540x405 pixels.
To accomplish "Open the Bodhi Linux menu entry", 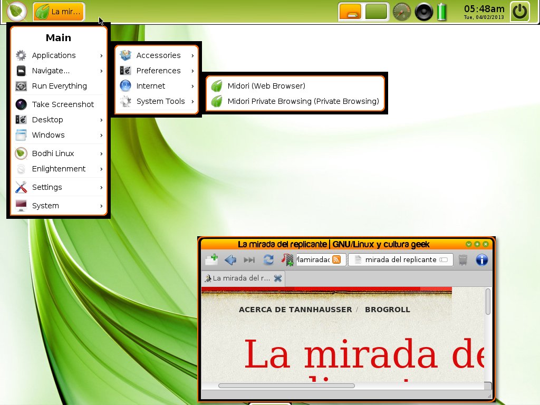I will (59, 153).
